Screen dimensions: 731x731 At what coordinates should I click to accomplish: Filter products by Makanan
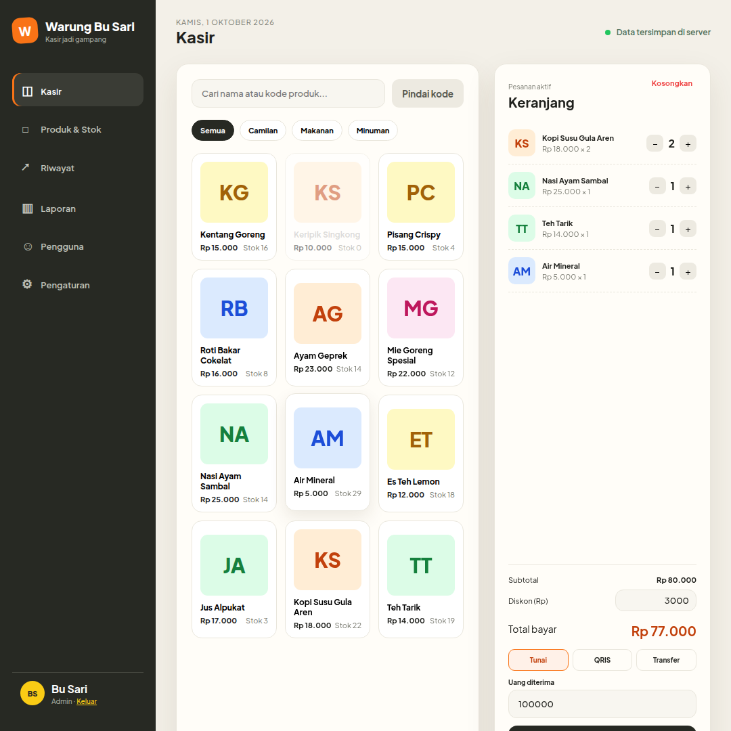[317, 131]
